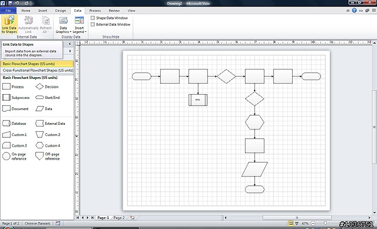Enable the External Data Window checkbox
Screen dimensions: 377x229
click(x=92, y=24)
